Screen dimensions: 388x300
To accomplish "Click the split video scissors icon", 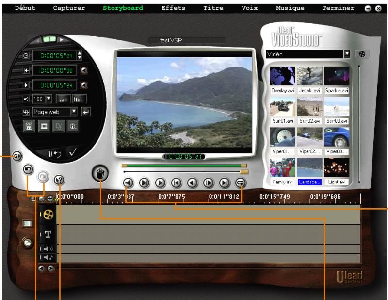I will tap(59, 126).
